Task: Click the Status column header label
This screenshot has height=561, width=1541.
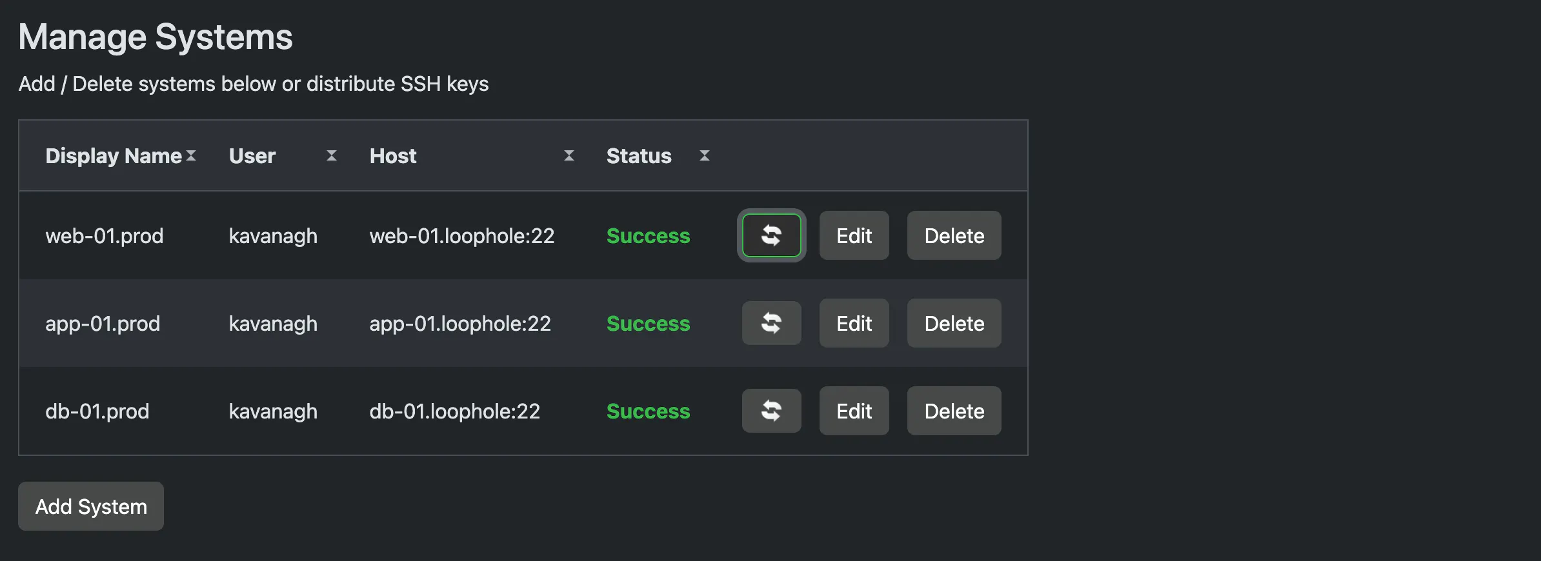Action: (x=639, y=156)
